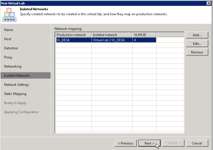
Task: Select the Proxy wizard step
Action: coord(8,57)
